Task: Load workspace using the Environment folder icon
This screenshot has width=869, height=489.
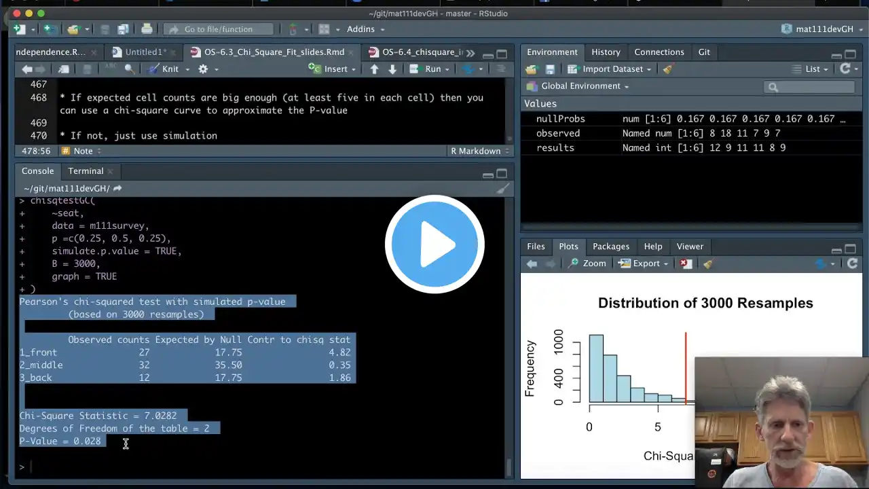Action: (x=531, y=69)
